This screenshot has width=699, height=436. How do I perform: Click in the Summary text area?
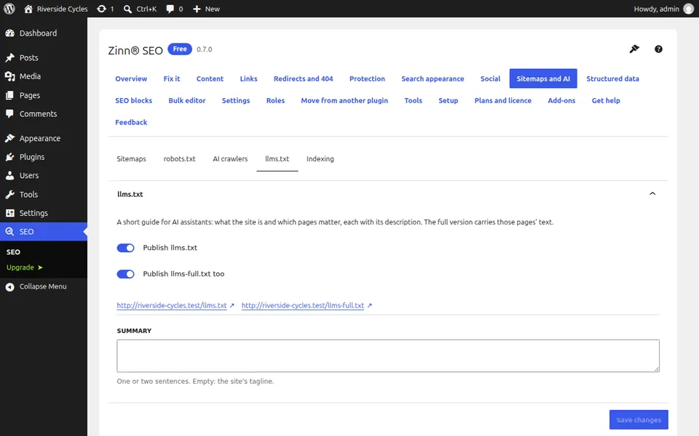388,356
